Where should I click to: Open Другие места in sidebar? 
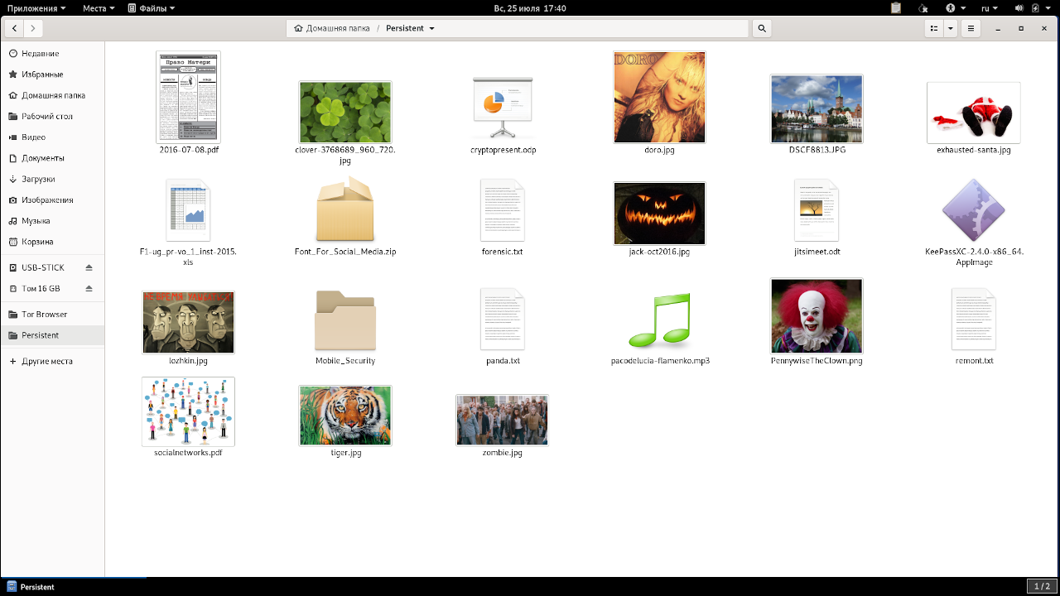point(46,361)
